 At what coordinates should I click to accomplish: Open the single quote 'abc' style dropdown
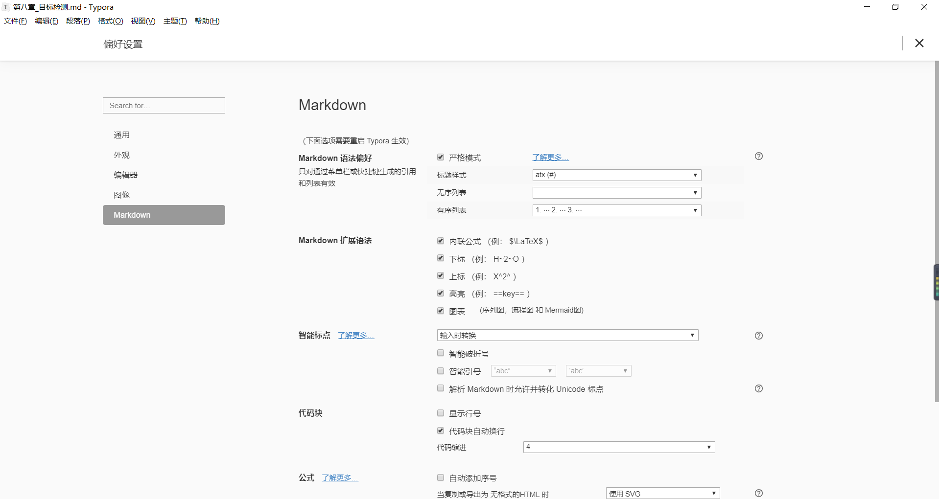tap(599, 371)
